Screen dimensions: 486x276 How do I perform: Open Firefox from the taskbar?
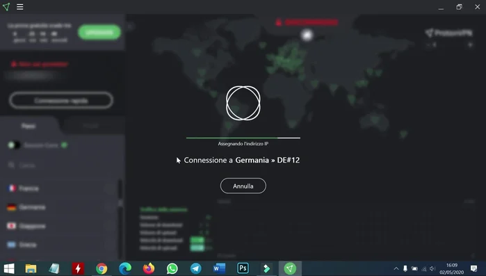coord(149,268)
